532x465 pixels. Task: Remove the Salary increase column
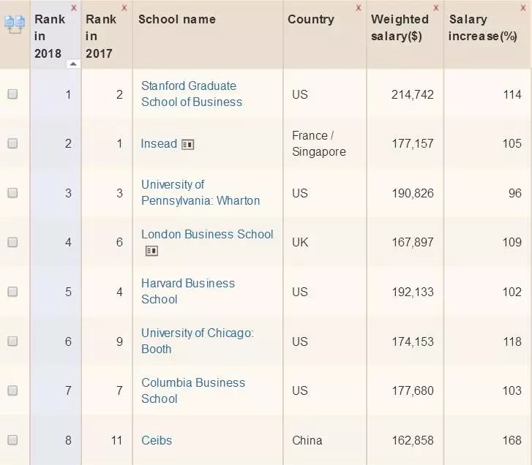coord(525,7)
